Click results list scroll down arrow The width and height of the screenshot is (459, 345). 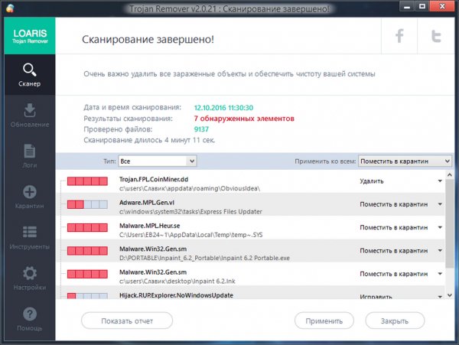point(450,295)
